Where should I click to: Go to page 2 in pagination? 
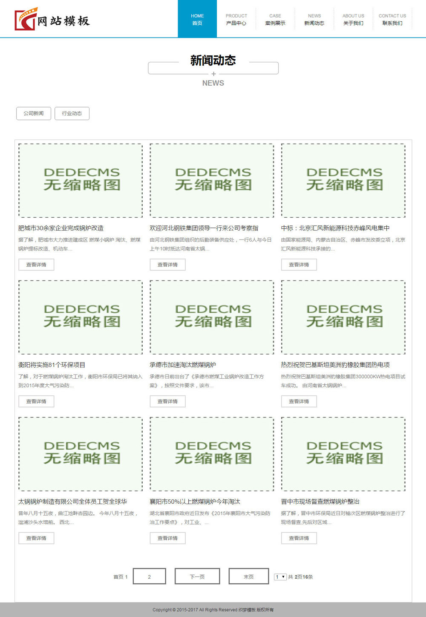[x=150, y=577]
